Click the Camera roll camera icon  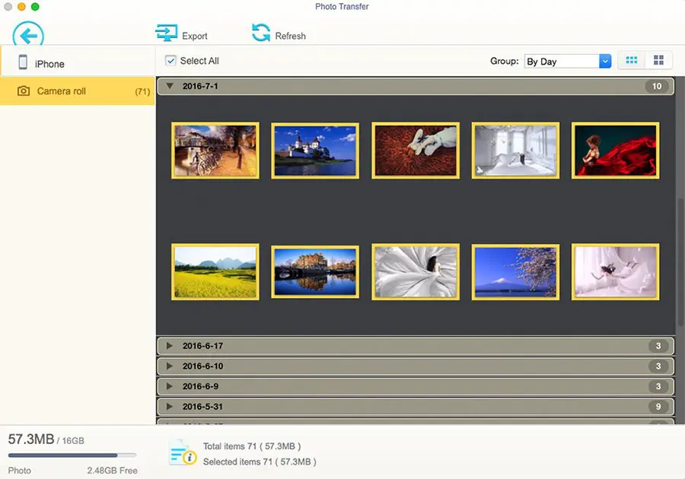point(24,91)
